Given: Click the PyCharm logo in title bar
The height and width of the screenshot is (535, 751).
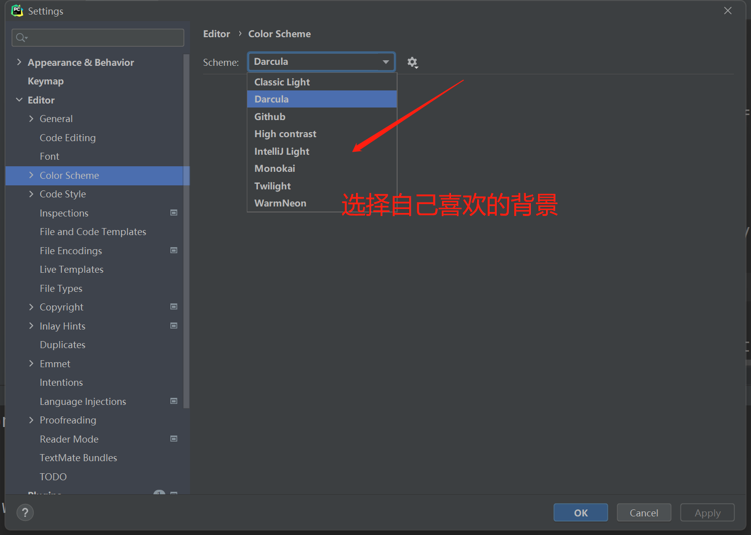Looking at the screenshot, I should tap(17, 11).
